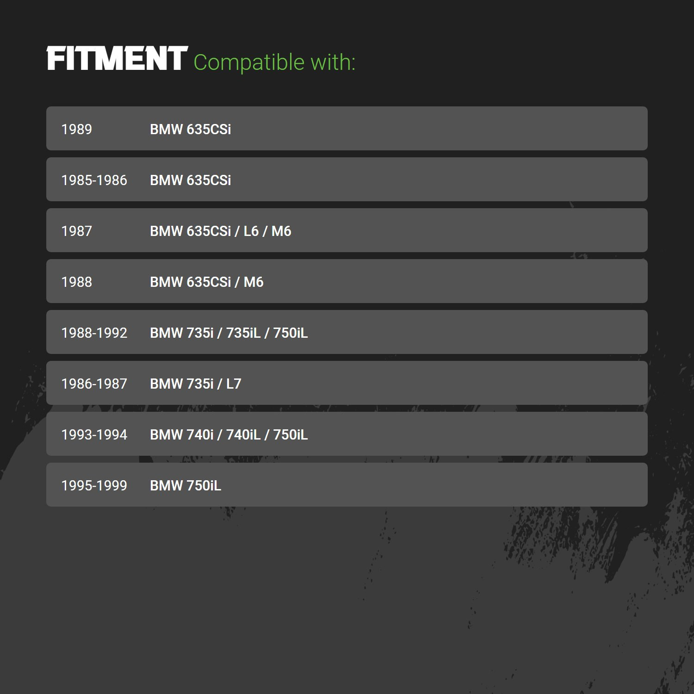Click the 1993-1994 year range
Image resolution: width=694 pixels, height=694 pixels.
pos(94,434)
